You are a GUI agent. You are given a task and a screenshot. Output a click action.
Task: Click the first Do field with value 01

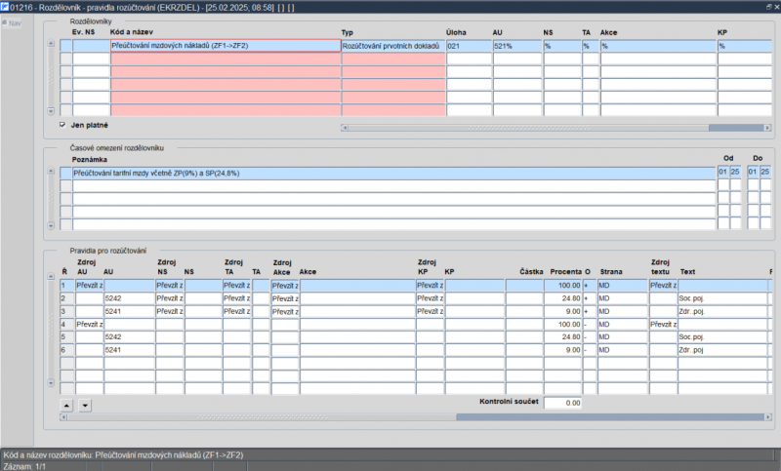(x=753, y=172)
